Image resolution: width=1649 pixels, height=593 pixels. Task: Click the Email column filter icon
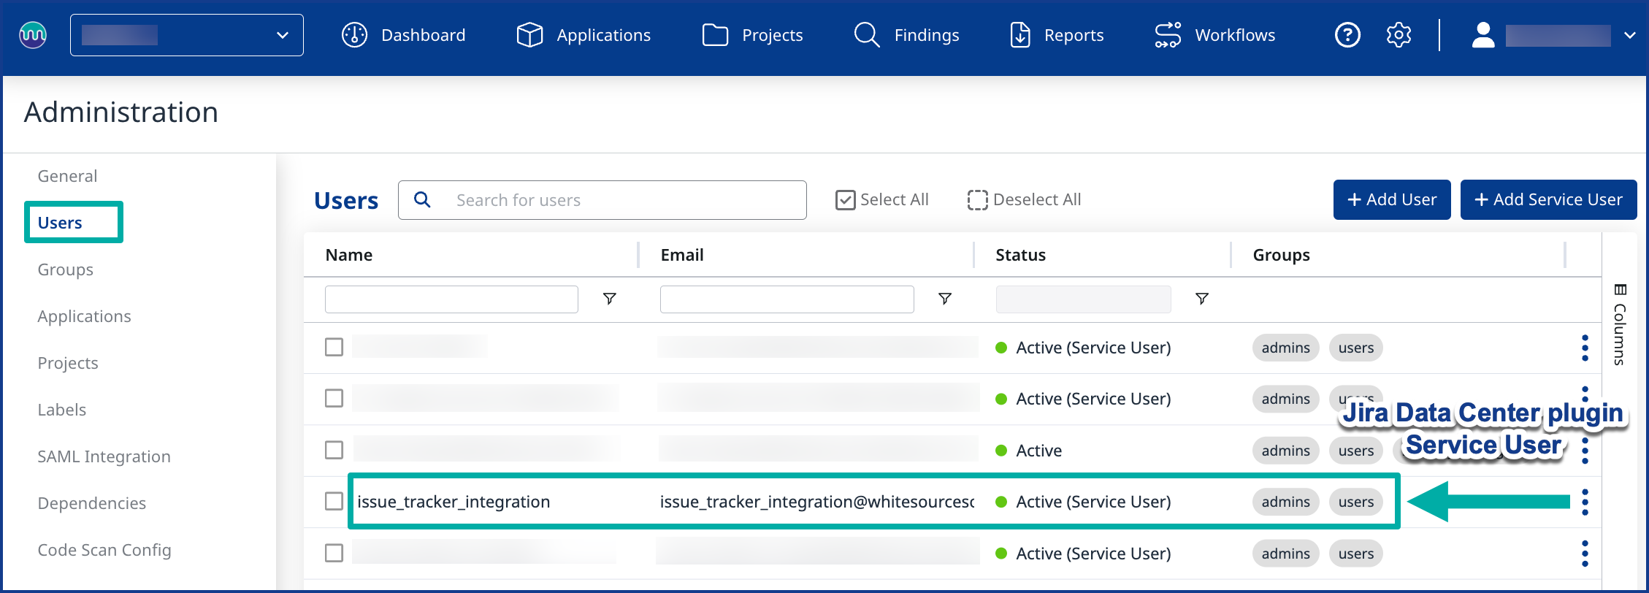click(x=944, y=299)
